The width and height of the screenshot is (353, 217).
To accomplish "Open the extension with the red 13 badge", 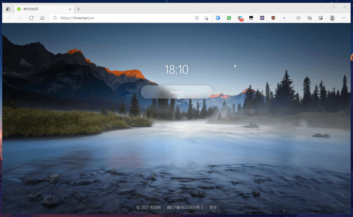I will [240, 18].
